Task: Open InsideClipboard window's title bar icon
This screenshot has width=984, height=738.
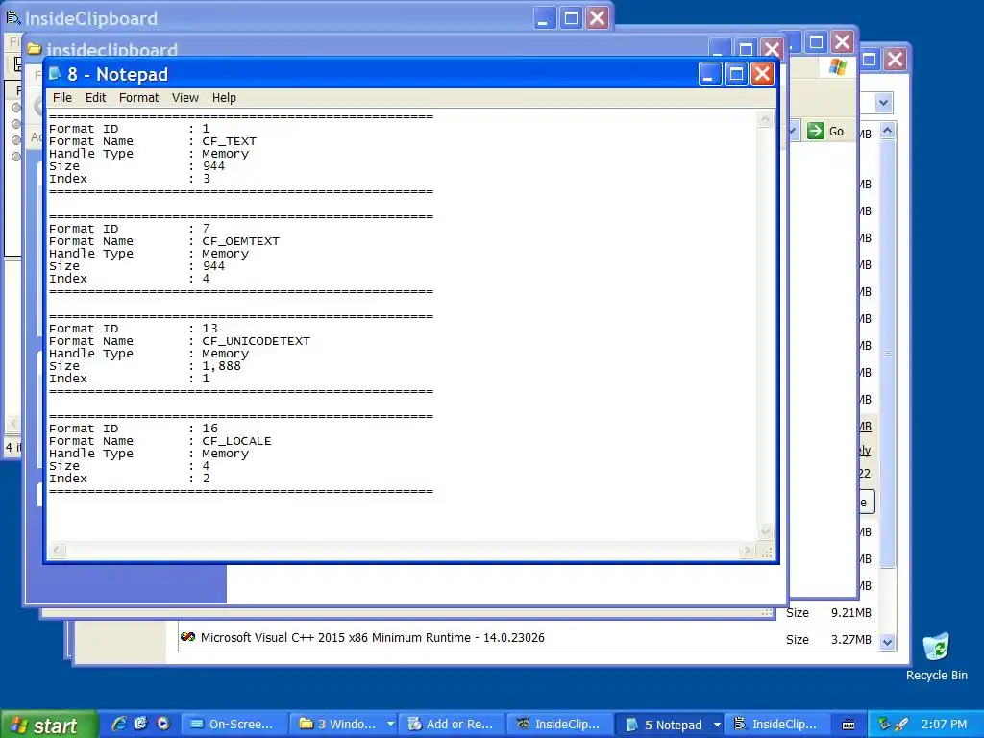Action: [13, 17]
